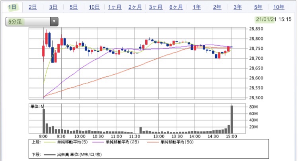Click the 14:30 time axis label
The image size is (298, 161).
(213, 136)
